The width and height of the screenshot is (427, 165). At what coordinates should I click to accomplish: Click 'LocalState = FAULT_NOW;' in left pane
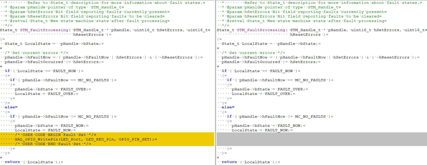[x=44, y=130]
